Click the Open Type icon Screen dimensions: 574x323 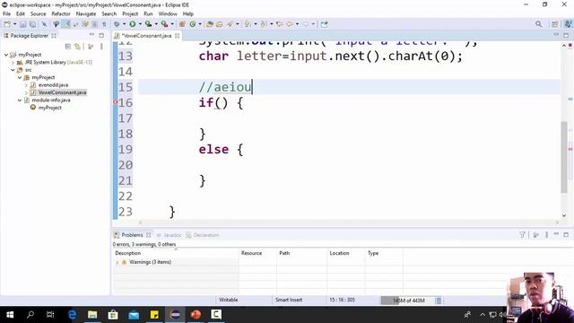[x=210, y=24]
